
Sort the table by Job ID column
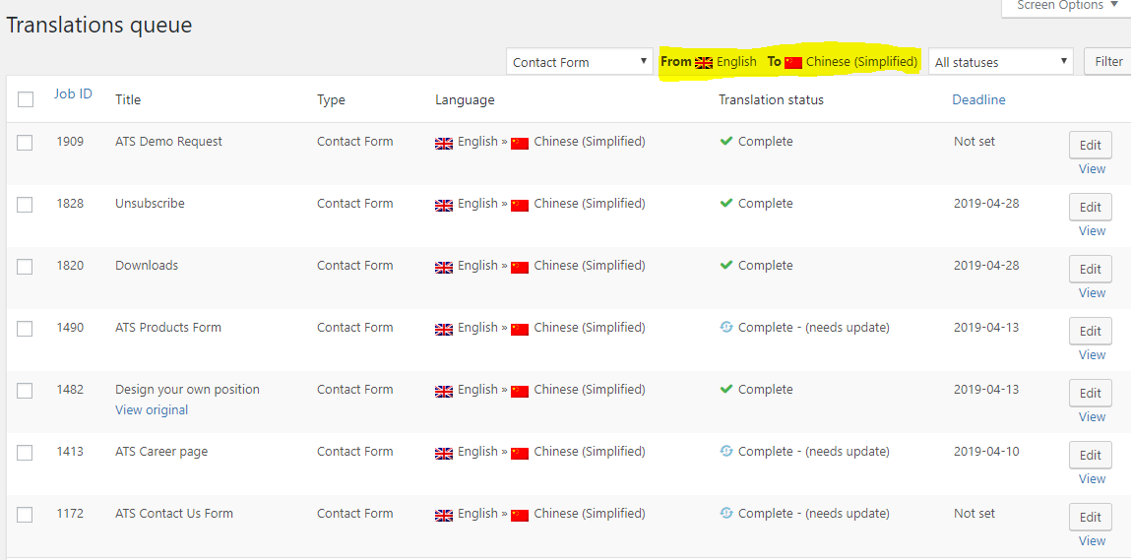(x=73, y=94)
